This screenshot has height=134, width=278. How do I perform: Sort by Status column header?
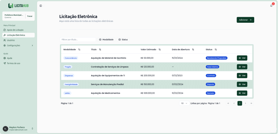(211, 49)
